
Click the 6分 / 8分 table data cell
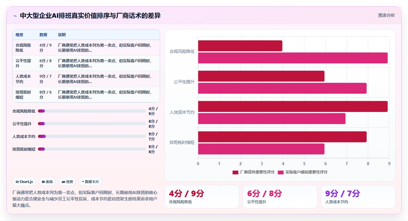(46, 63)
